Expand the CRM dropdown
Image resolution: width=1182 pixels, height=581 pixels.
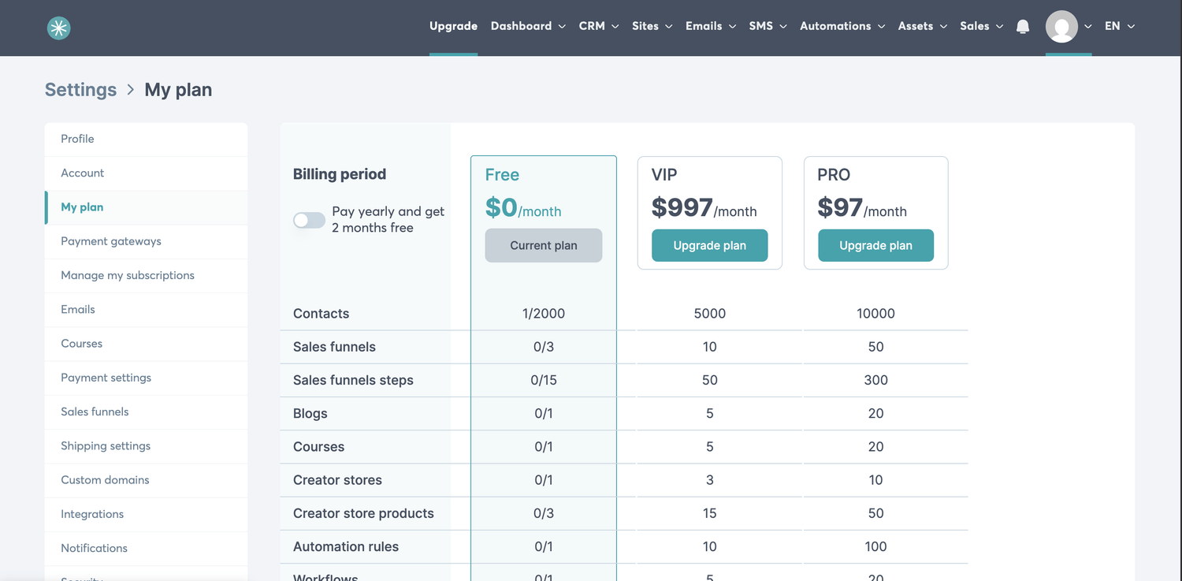(x=599, y=26)
